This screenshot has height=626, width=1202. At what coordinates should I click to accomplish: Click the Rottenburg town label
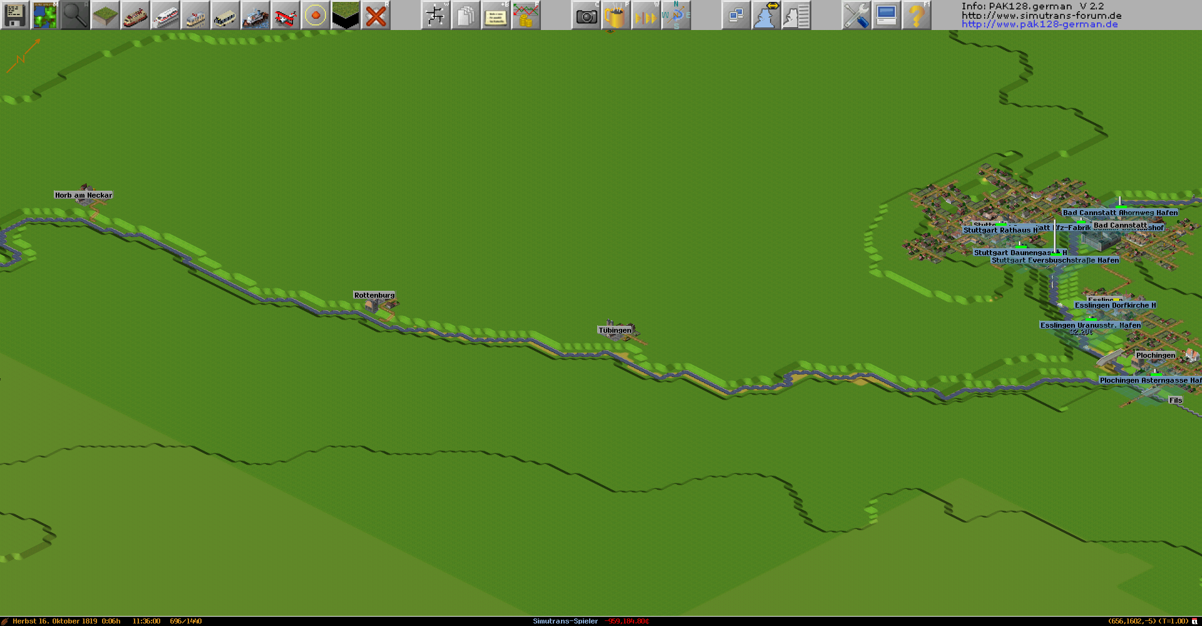374,295
